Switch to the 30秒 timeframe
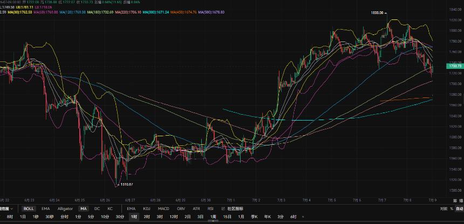 pyautogui.click(x=50, y=217)
